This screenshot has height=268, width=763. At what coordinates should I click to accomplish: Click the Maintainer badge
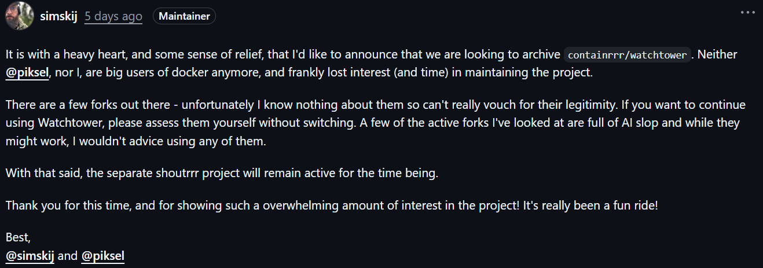pyautogui.click(x=184, y=16)
